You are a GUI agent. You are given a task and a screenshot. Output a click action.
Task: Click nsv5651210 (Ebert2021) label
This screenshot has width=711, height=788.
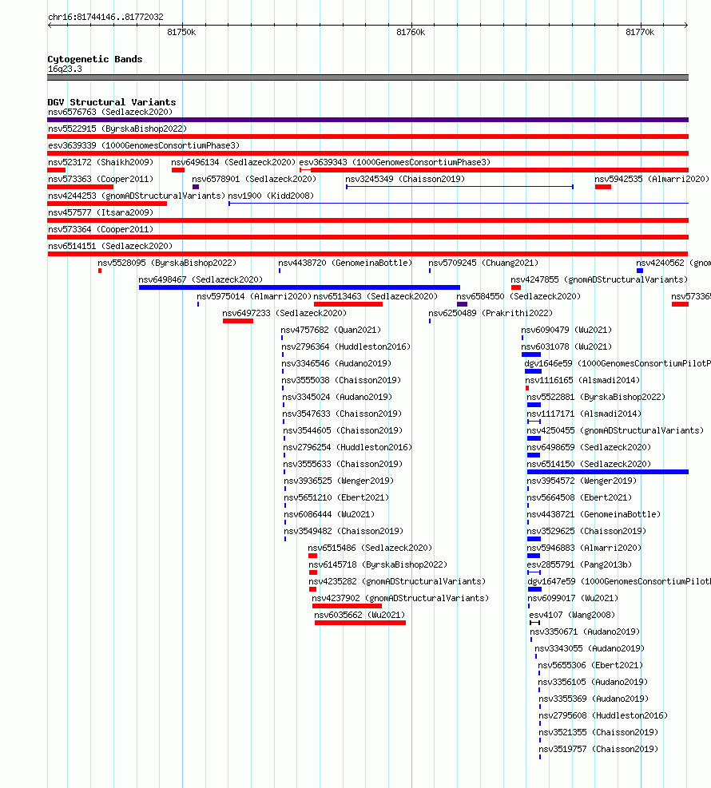pyautogui.click(x=336, y=497)
